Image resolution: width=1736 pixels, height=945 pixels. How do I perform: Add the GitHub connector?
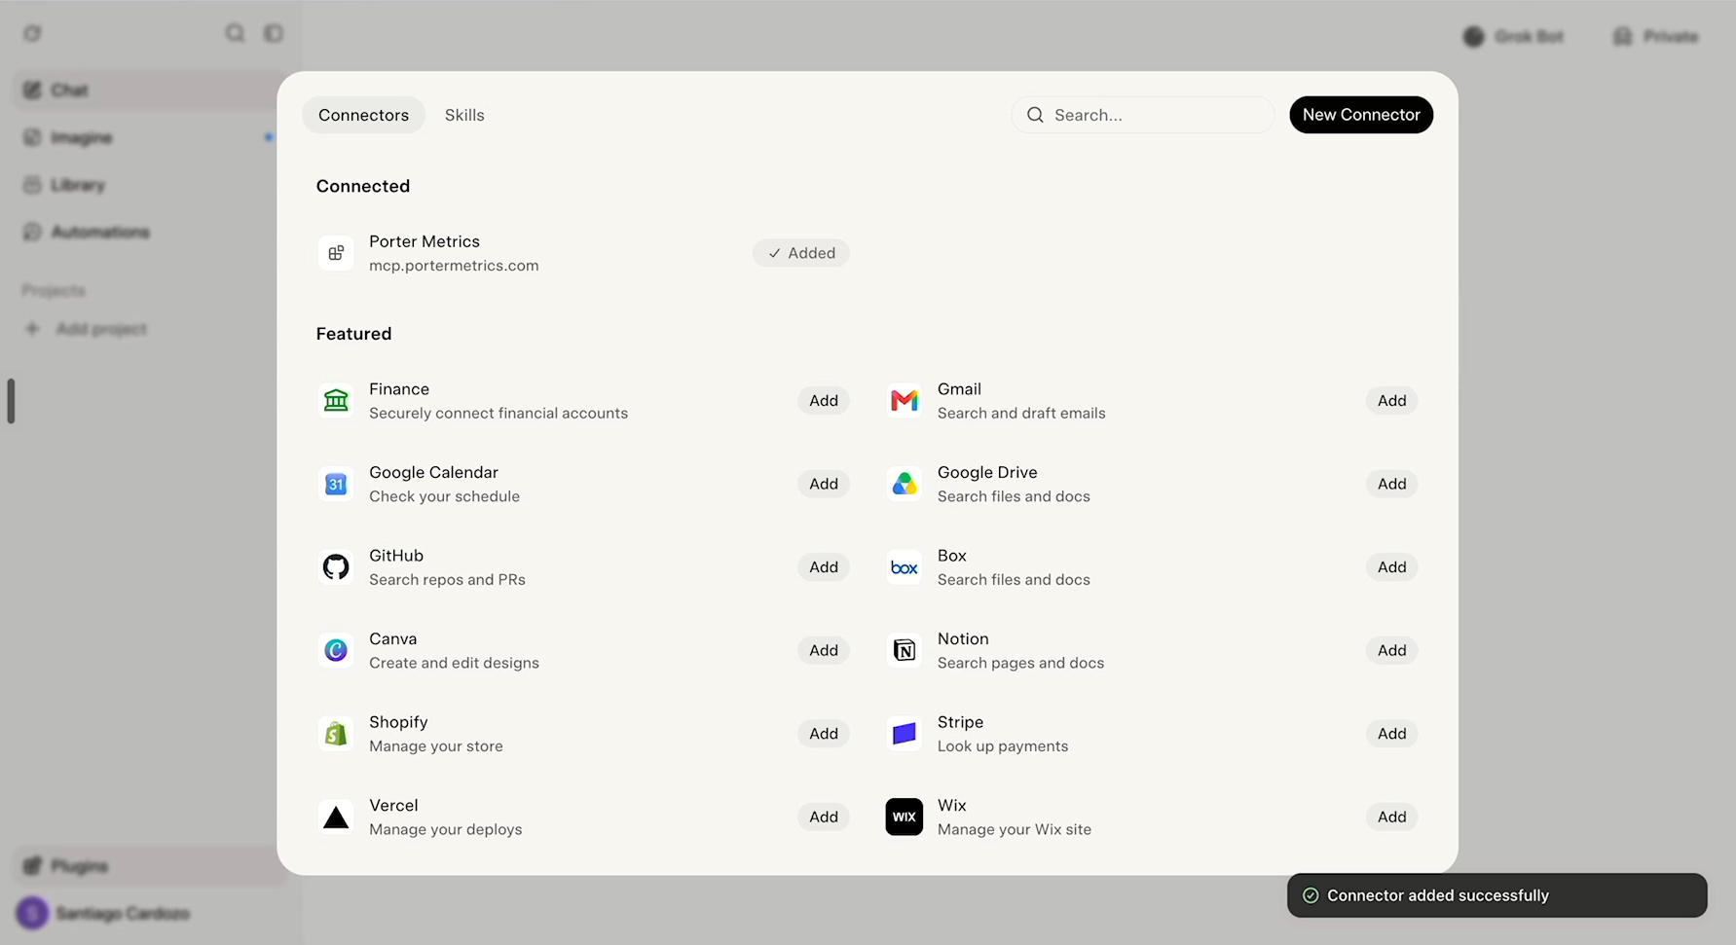click(824, 567)
